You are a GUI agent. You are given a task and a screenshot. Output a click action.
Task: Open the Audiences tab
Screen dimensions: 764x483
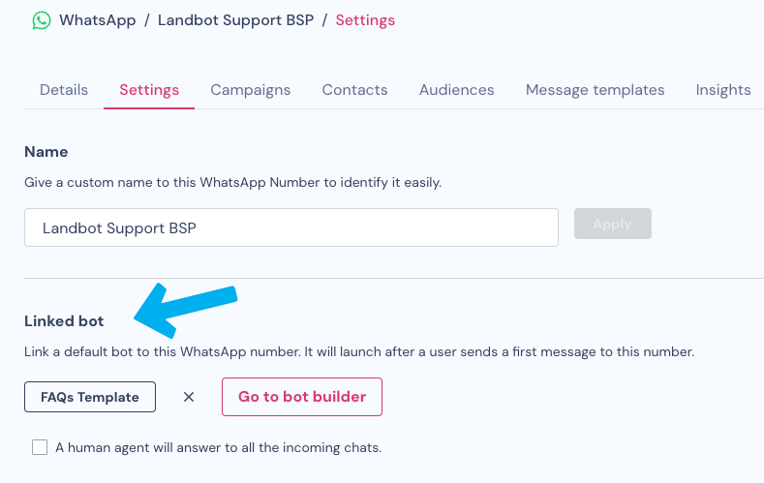point(456,90)
